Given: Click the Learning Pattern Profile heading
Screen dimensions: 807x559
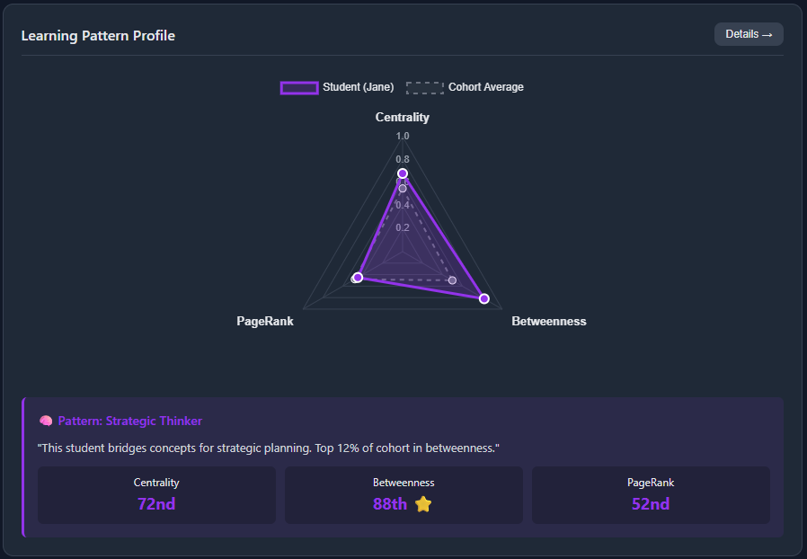Looking at the screenshot, I should (x=98, y=35).
